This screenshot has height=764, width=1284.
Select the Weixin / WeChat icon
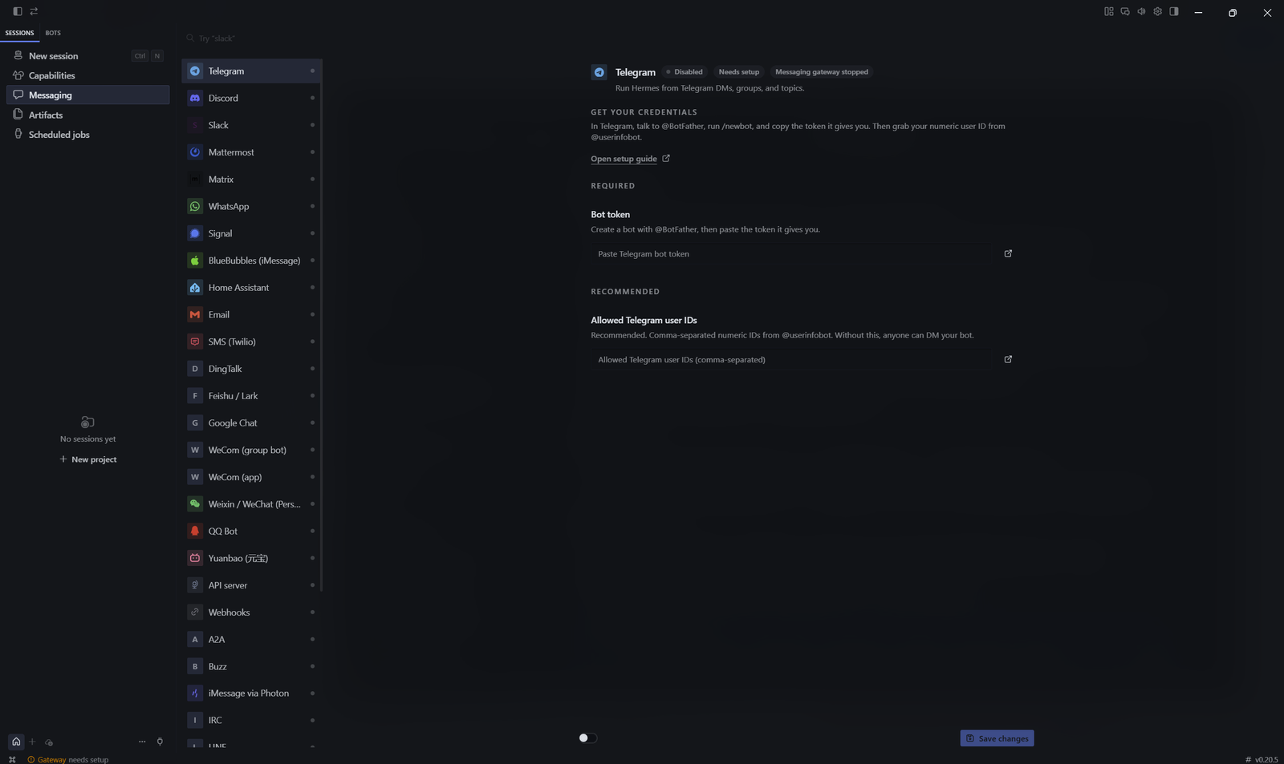[x=195, y=504]
